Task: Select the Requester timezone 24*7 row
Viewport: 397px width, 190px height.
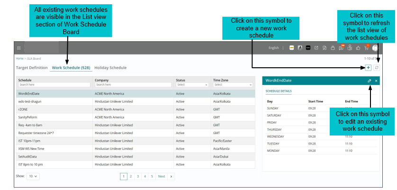Action: pyautogui.click(x=135, y=133)
